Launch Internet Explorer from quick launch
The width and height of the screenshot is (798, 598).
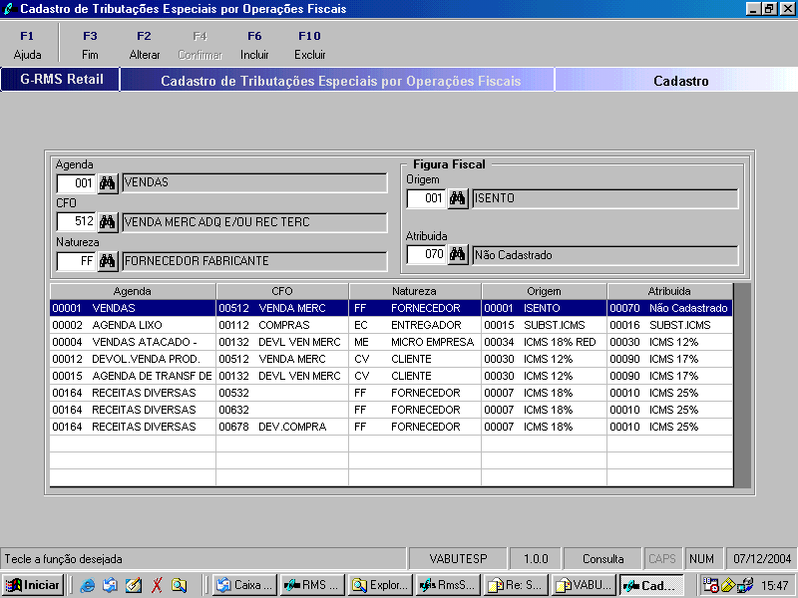coord(88,585)
